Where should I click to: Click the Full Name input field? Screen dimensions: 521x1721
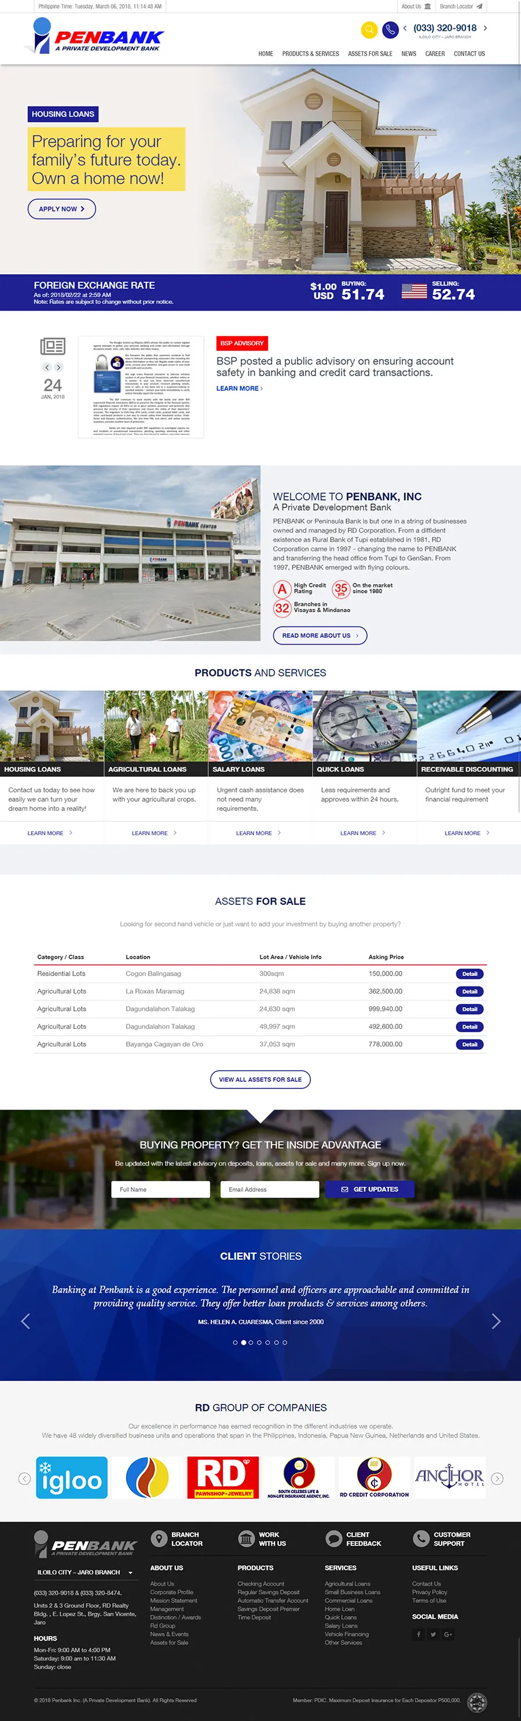click(160, 1189)
